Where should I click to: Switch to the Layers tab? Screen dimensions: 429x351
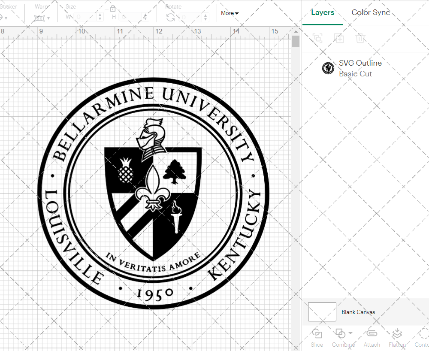click(x=323, y=12)
